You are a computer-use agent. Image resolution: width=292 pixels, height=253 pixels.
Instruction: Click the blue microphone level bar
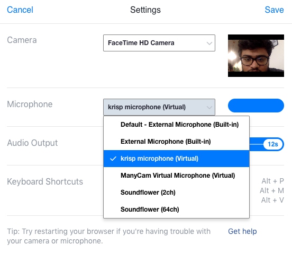tap(256, 106)
